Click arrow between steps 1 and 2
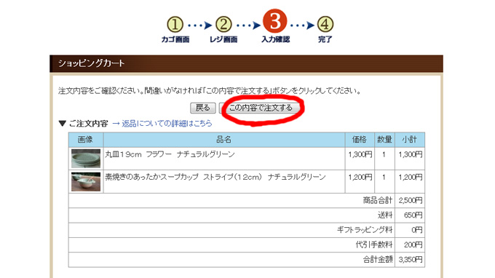The width and height of the screenshot is (495, 278). 199,25
